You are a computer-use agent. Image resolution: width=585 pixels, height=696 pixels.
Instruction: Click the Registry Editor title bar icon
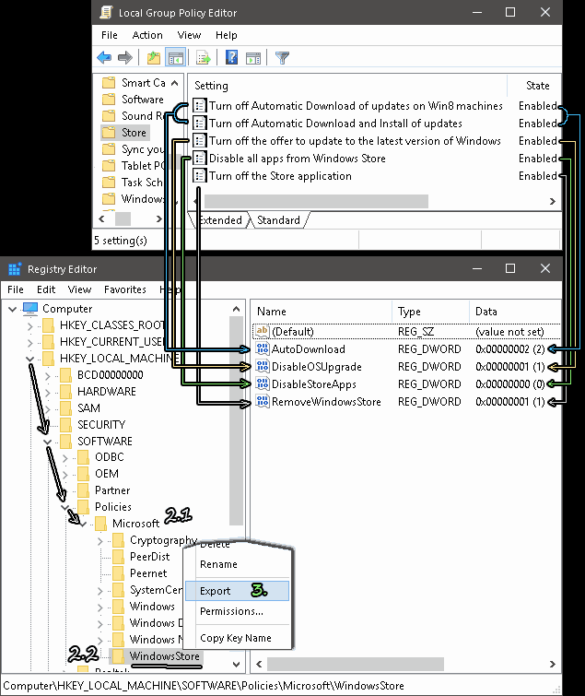pyautogui.click(x=15, y=269)
